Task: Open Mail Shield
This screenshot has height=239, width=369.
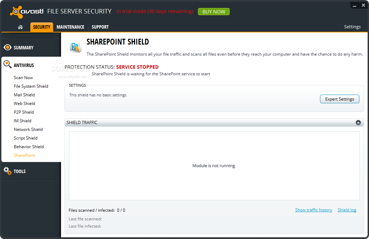Action: (24, 95)
